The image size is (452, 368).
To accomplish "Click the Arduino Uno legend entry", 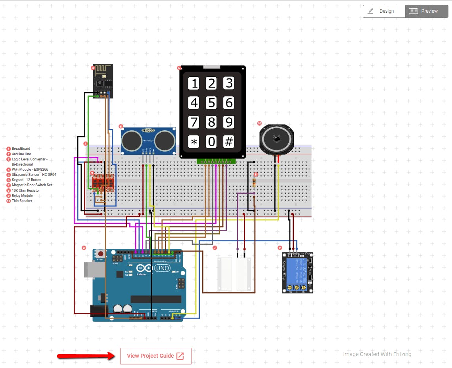I will point(21,154).
